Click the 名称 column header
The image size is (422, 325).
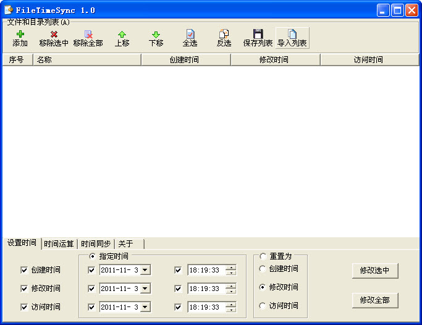(87, 60)
